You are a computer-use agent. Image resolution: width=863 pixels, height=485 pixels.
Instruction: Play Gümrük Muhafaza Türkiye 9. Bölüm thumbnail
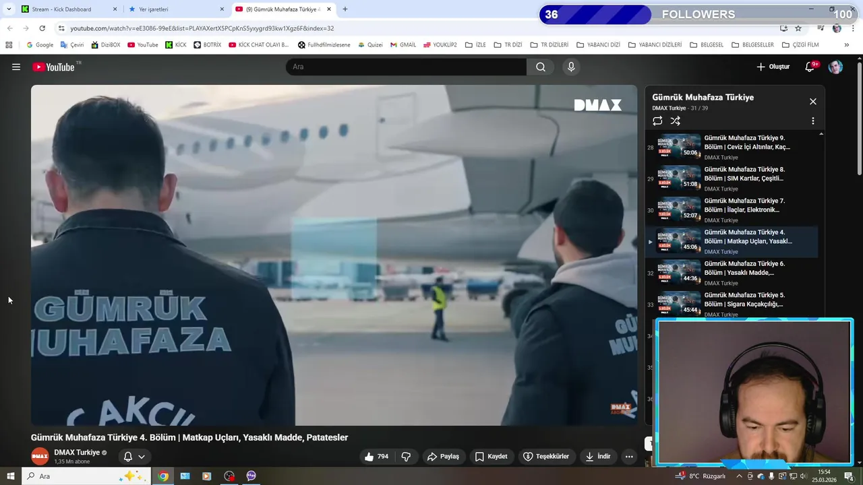click(679, 147)
